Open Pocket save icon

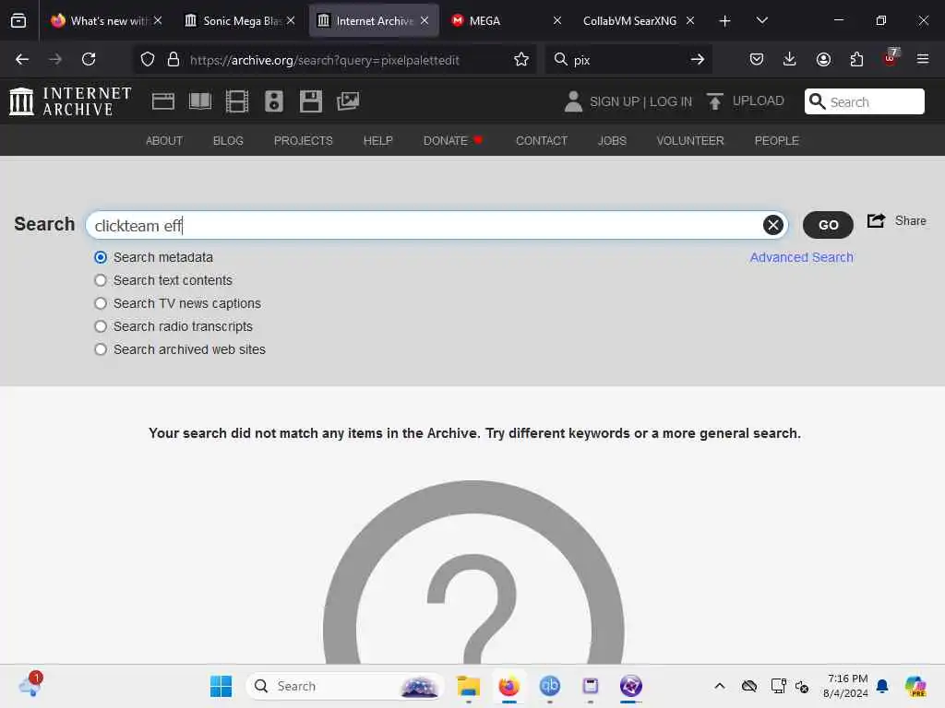click(757, 59)
